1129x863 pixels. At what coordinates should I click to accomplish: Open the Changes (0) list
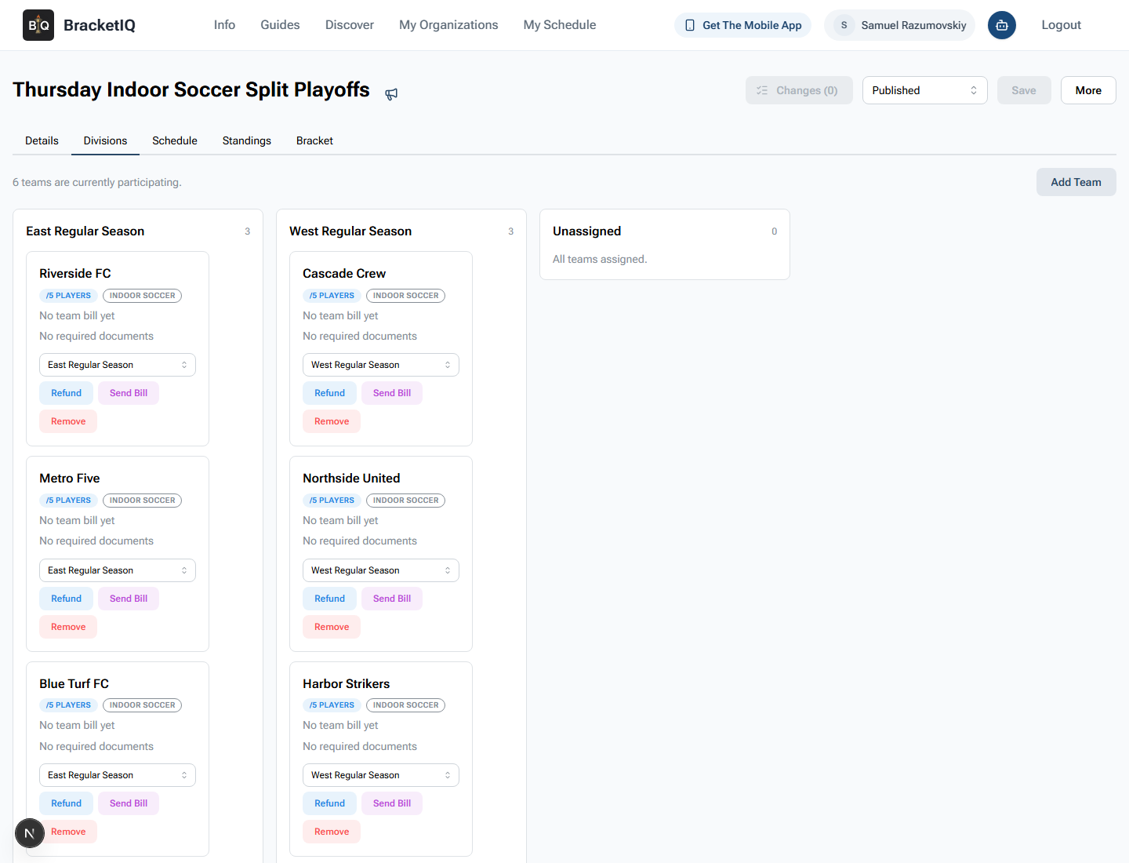pyautogui.click(x=799, y=90)
